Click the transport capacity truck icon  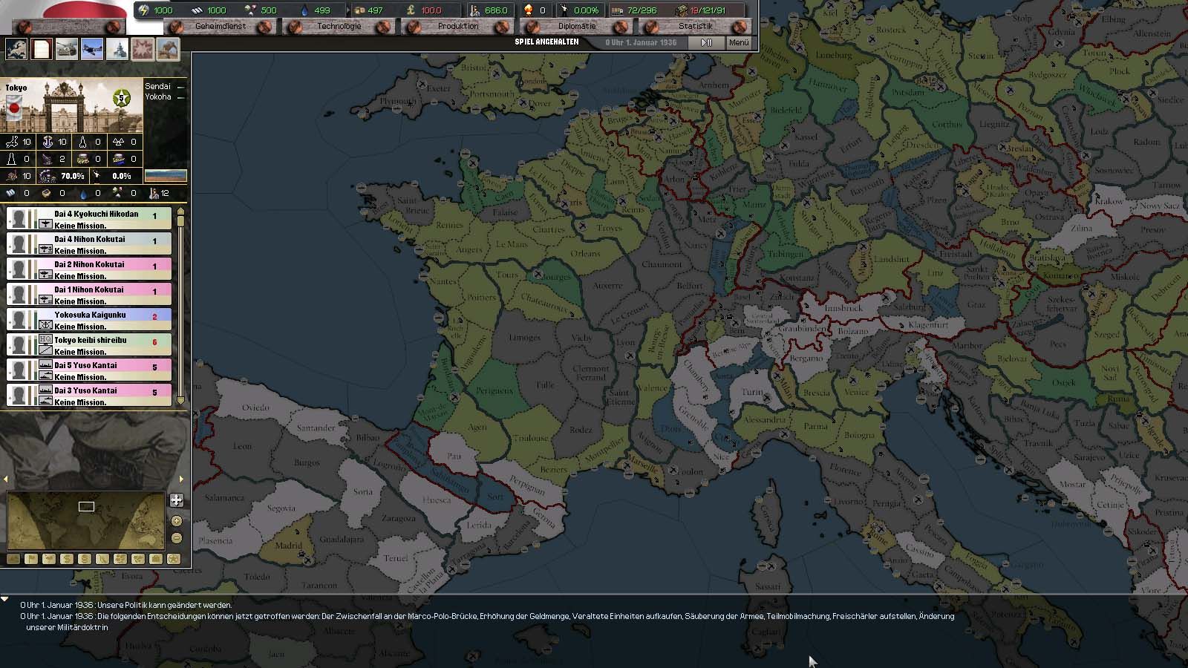click(x=617, y=10)
